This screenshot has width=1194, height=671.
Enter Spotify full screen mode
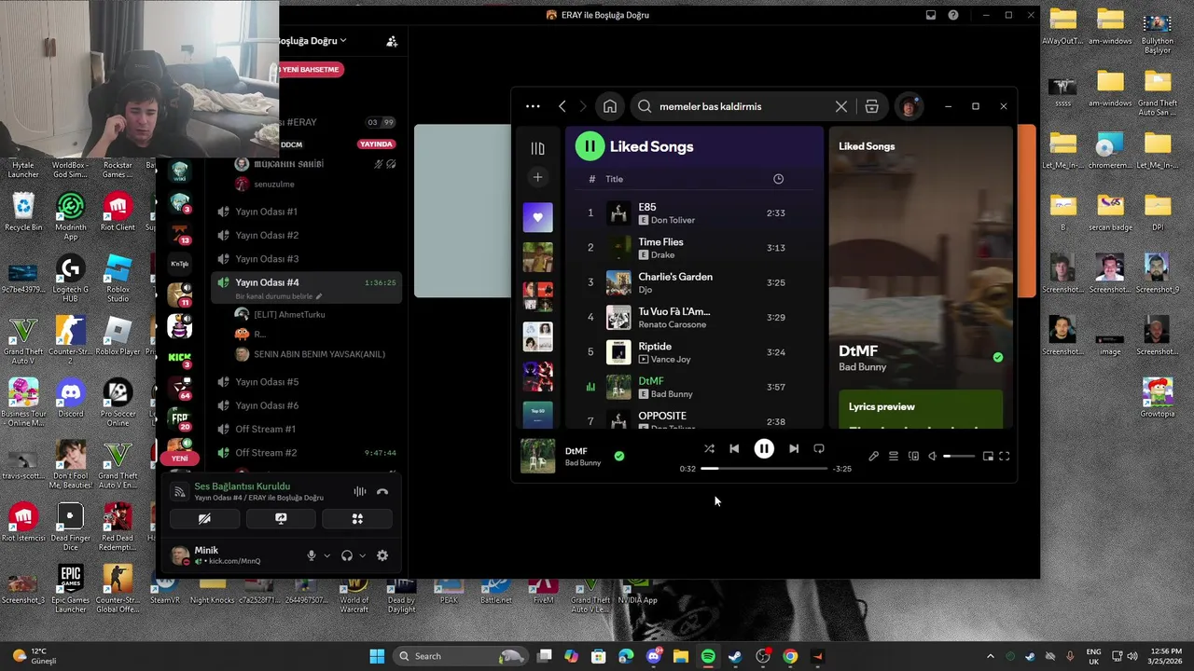(1005, 457)
